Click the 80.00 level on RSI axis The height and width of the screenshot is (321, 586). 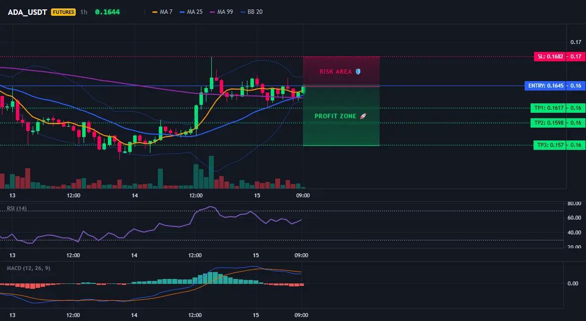click(575, 204)
